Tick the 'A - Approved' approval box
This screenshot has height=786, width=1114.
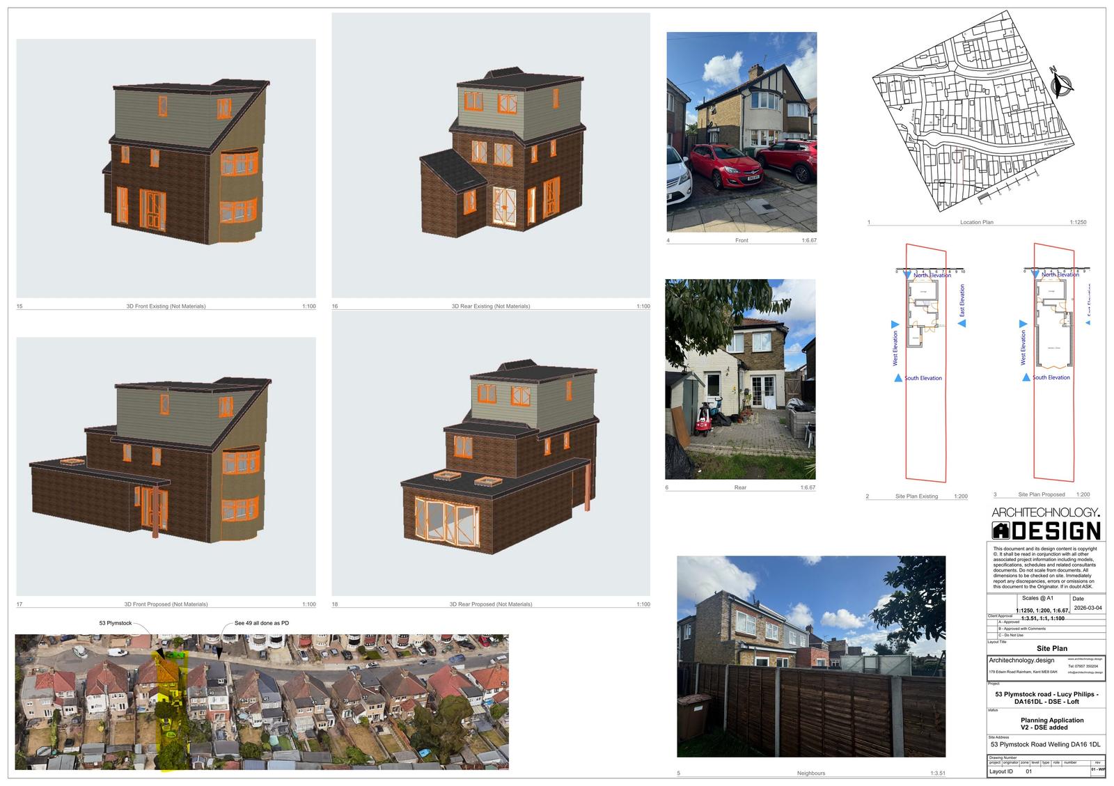[992, 622]
